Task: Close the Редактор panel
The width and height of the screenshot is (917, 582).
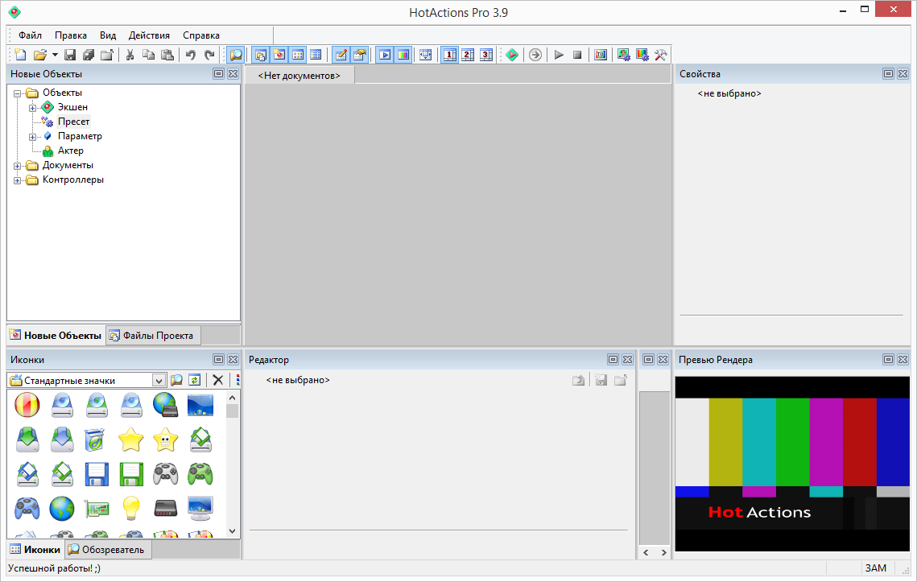Action: tap(627, 360)
